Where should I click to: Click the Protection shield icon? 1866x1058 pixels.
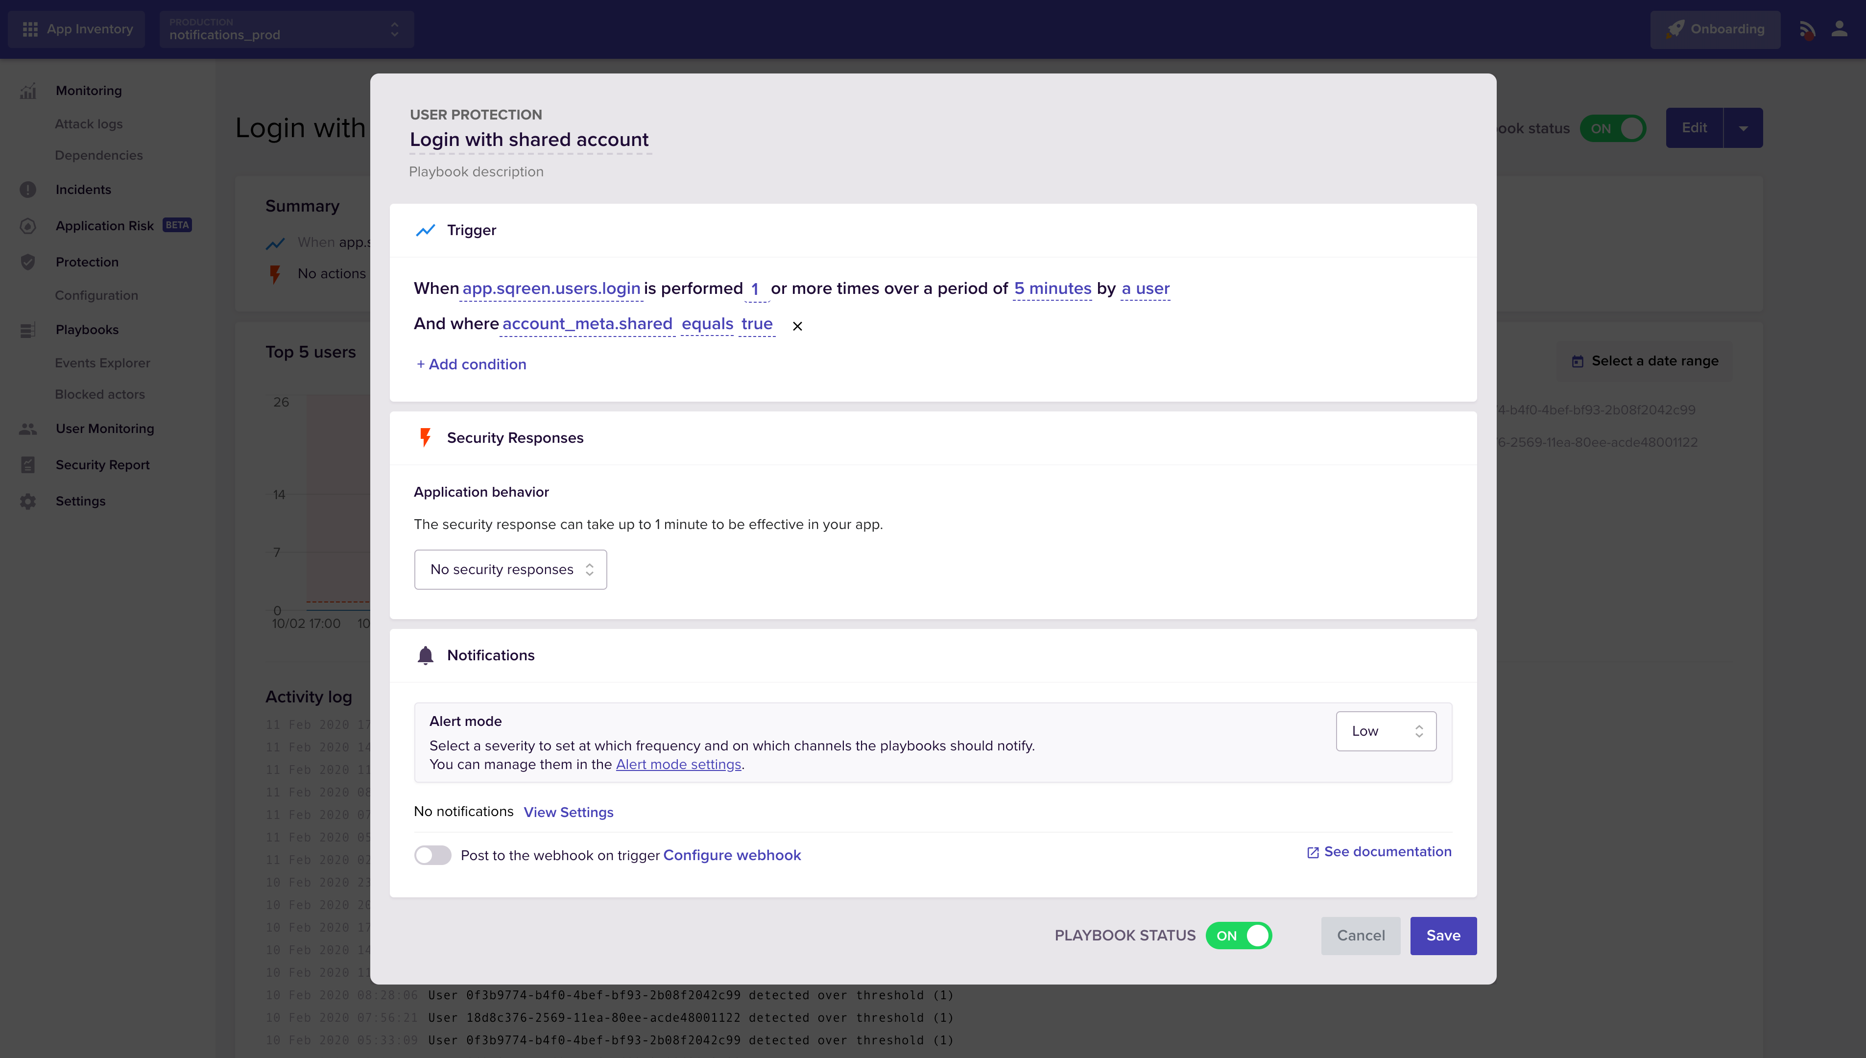(x=27, y=263)
